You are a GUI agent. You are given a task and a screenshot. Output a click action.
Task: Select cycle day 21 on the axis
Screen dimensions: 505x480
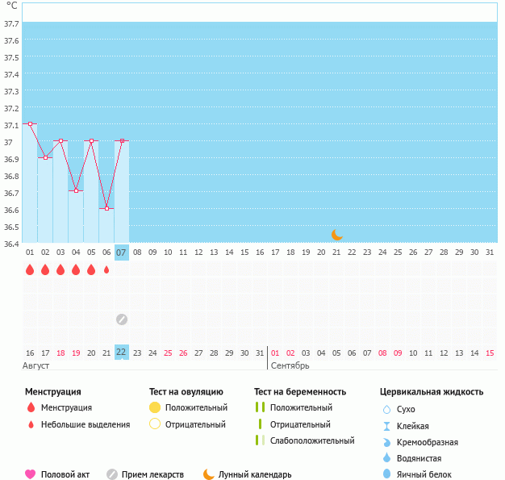[x=336, y=253]
